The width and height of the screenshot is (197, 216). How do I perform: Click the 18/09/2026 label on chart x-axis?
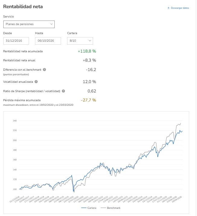pos(177,199)
